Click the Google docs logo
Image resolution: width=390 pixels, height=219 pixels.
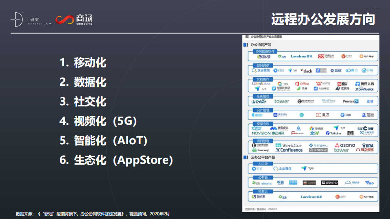[261, 84]
